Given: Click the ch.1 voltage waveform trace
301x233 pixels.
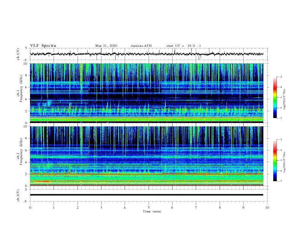Looking at the screenshot, I should [x=146, y=54].
